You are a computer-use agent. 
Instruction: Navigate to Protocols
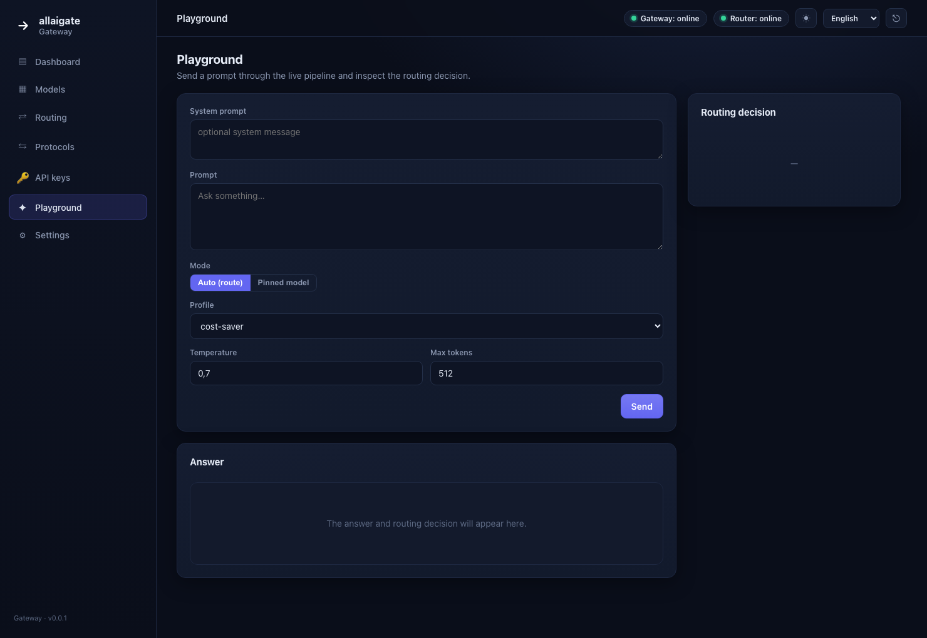coord(78,147)
